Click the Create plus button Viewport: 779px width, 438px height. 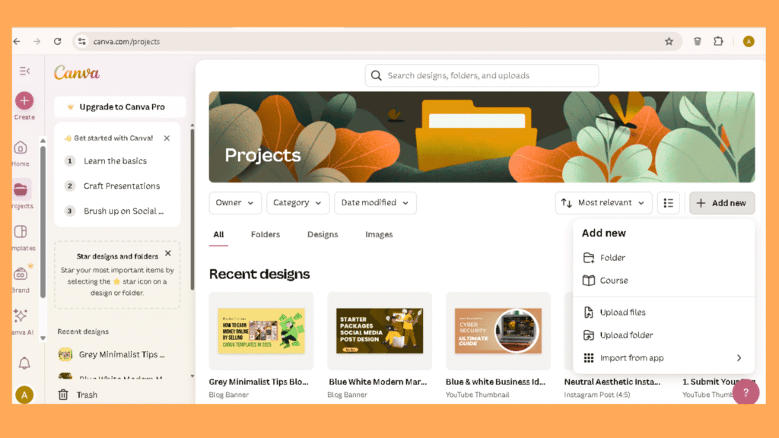click(x=24, y=101)
